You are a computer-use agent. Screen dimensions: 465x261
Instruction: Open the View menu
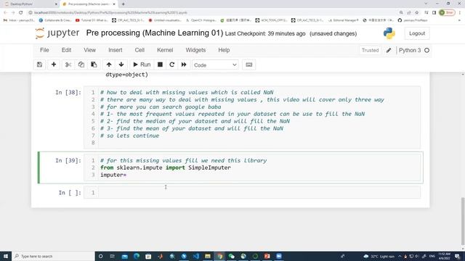(89, 50)
